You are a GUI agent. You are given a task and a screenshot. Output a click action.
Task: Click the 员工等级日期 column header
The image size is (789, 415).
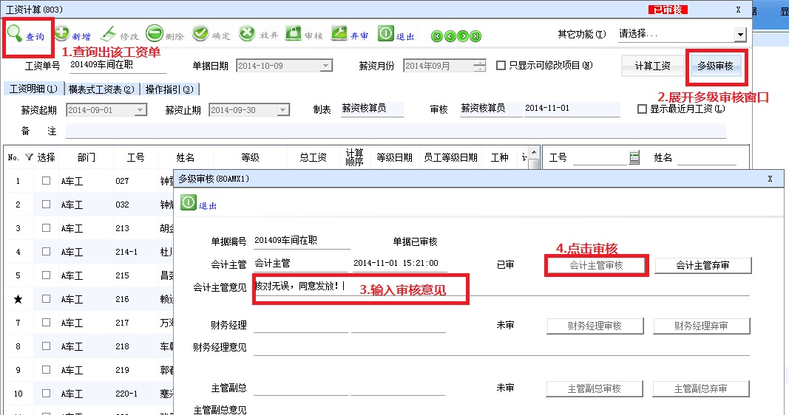tap(450, 157)
